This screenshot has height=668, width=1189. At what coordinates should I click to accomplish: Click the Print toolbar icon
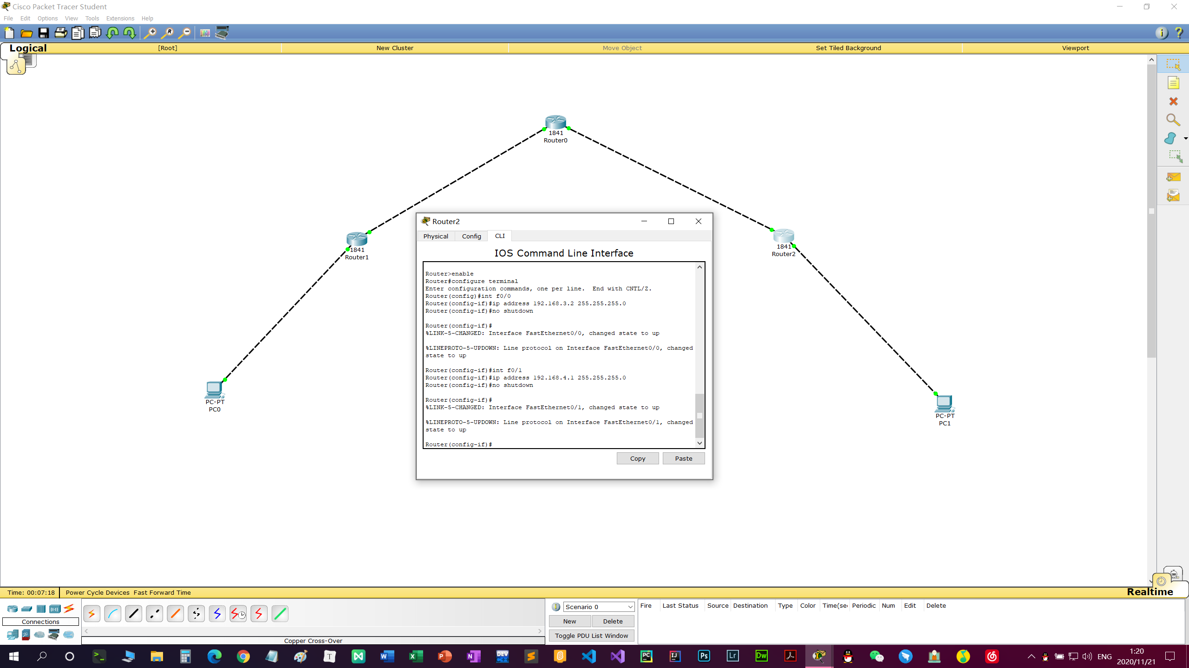pyautogui.click(x=61, y=33)
